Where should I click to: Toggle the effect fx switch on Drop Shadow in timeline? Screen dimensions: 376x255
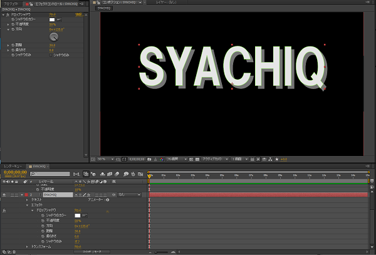4,210
